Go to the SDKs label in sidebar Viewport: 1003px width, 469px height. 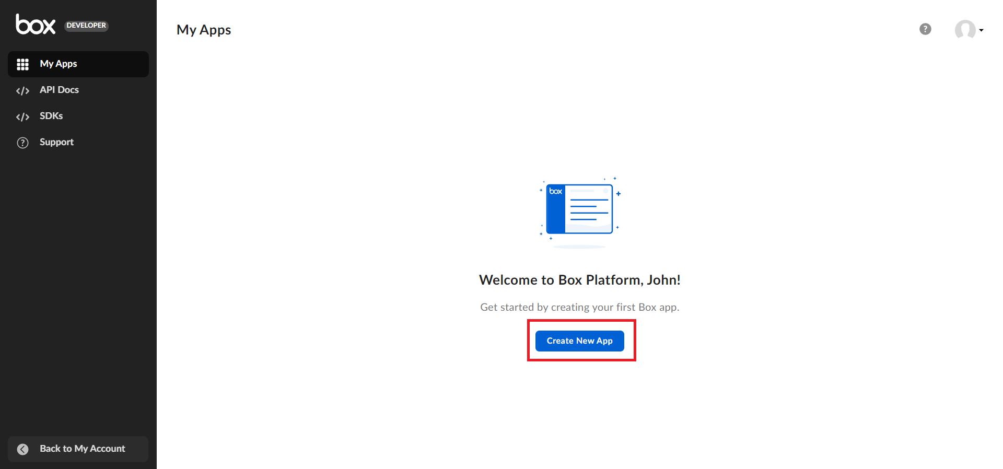pos(51,116)
